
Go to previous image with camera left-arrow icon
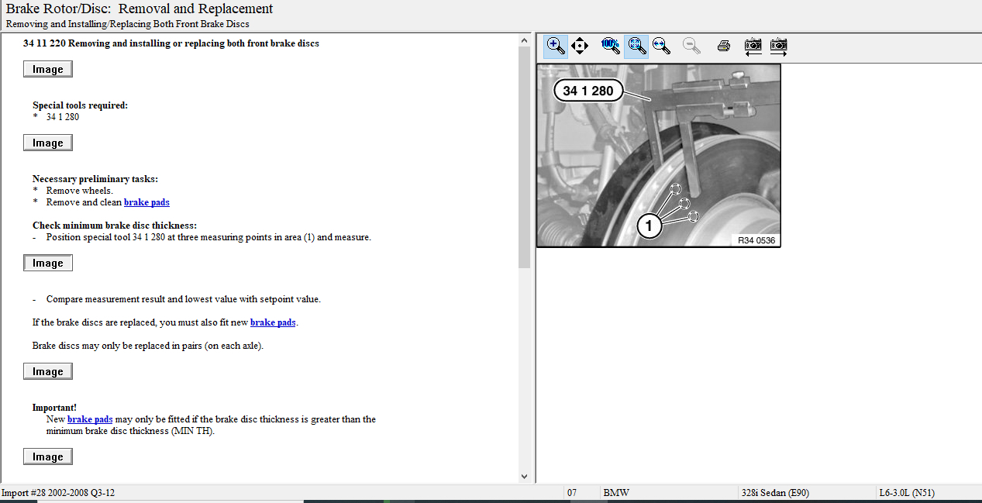(x=753, y=46)
